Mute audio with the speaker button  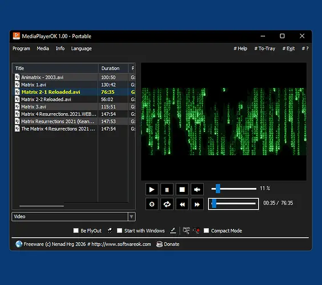click(197, 189)
